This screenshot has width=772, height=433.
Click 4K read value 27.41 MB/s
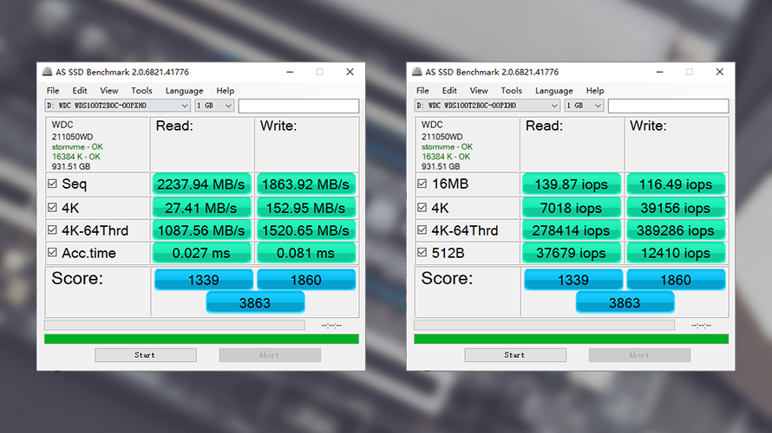pos(202,208)
